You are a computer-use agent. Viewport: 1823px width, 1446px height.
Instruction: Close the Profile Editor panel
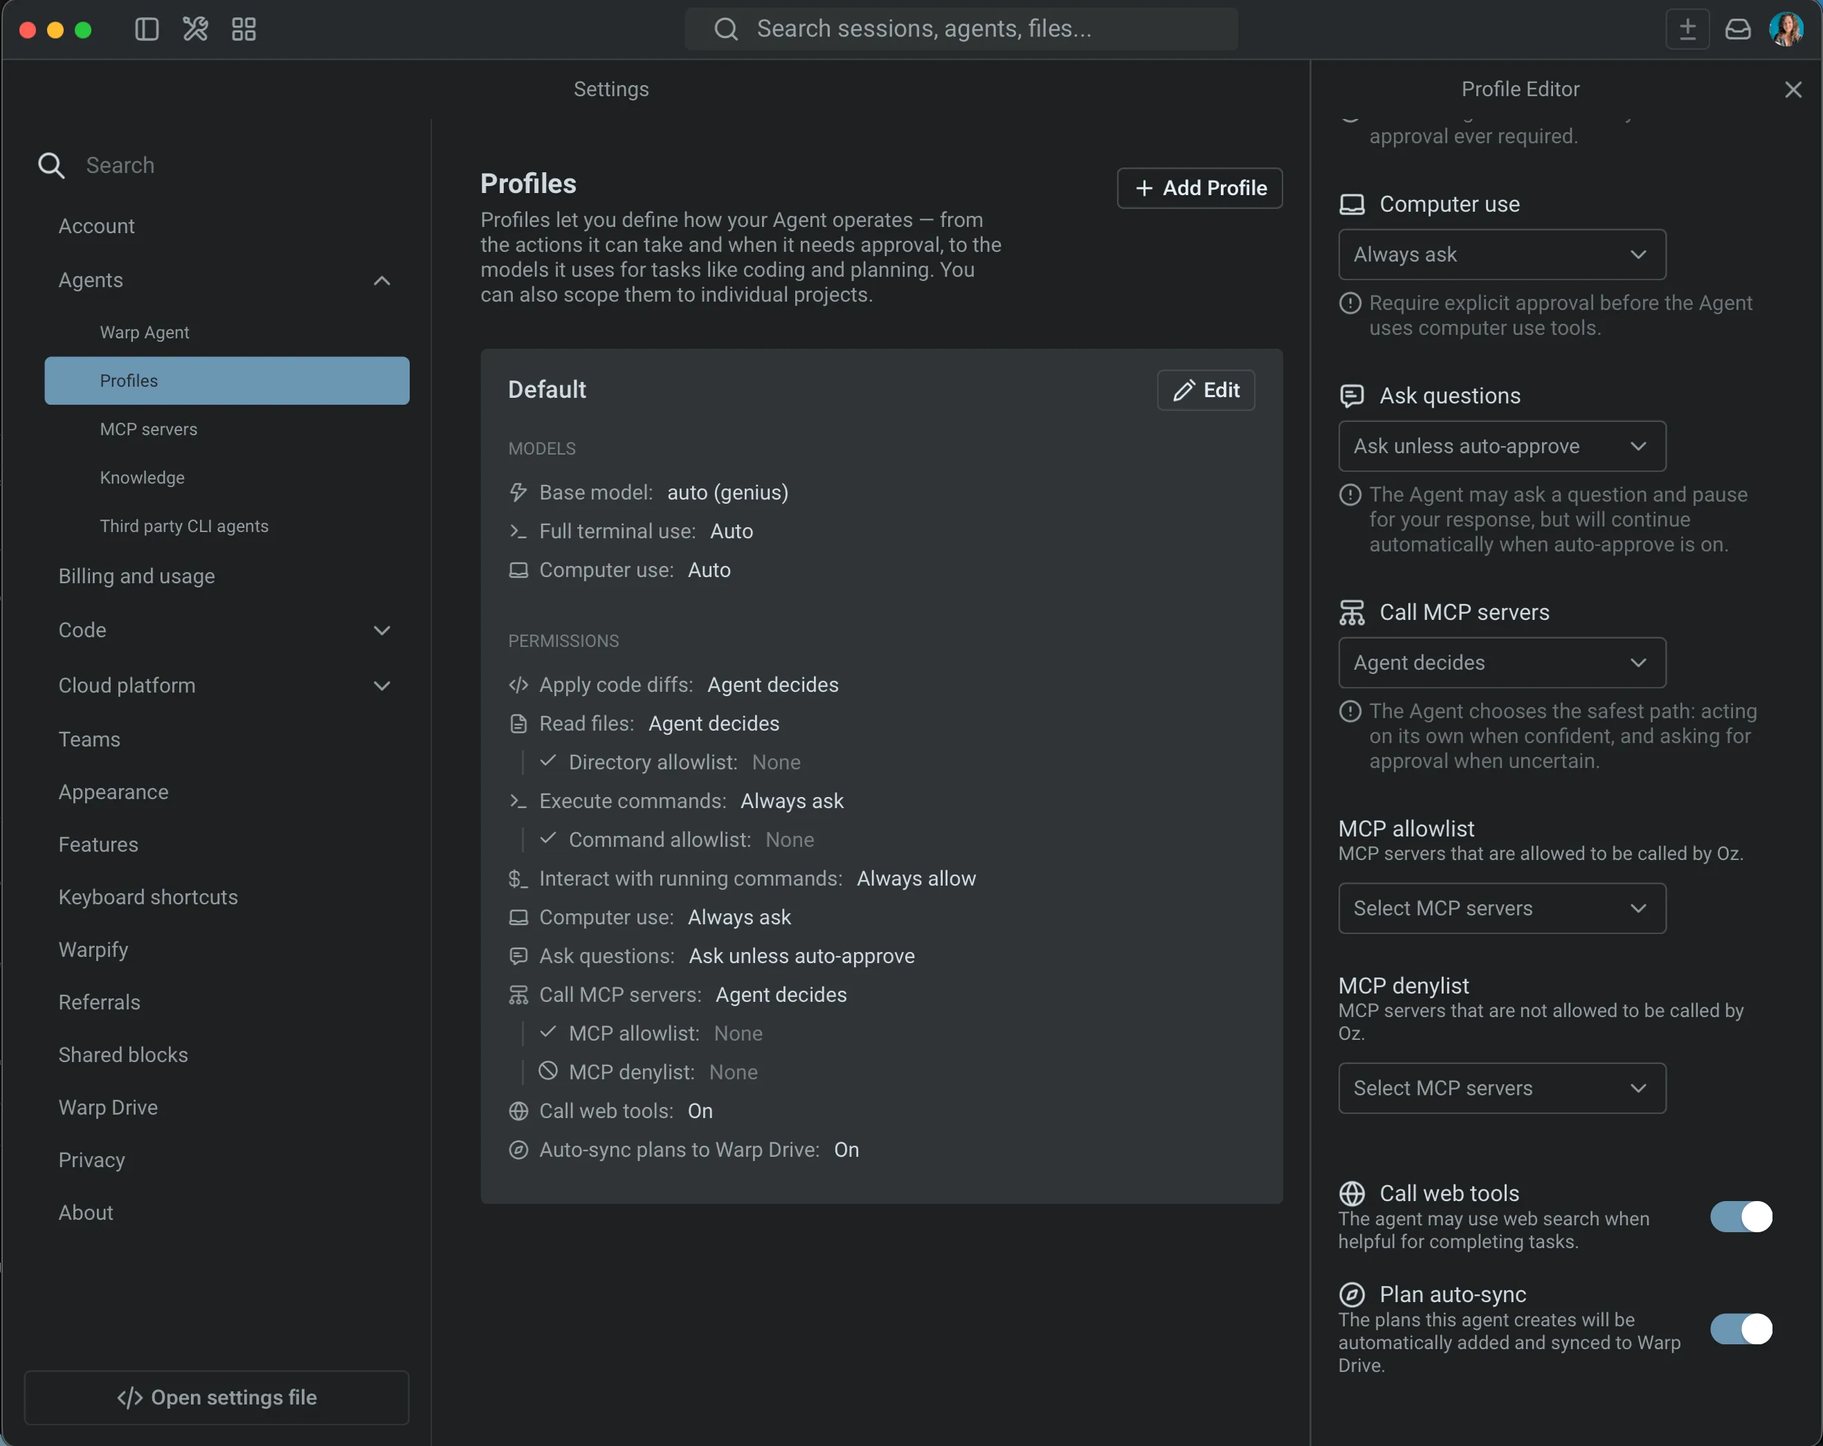[1793, 89]
